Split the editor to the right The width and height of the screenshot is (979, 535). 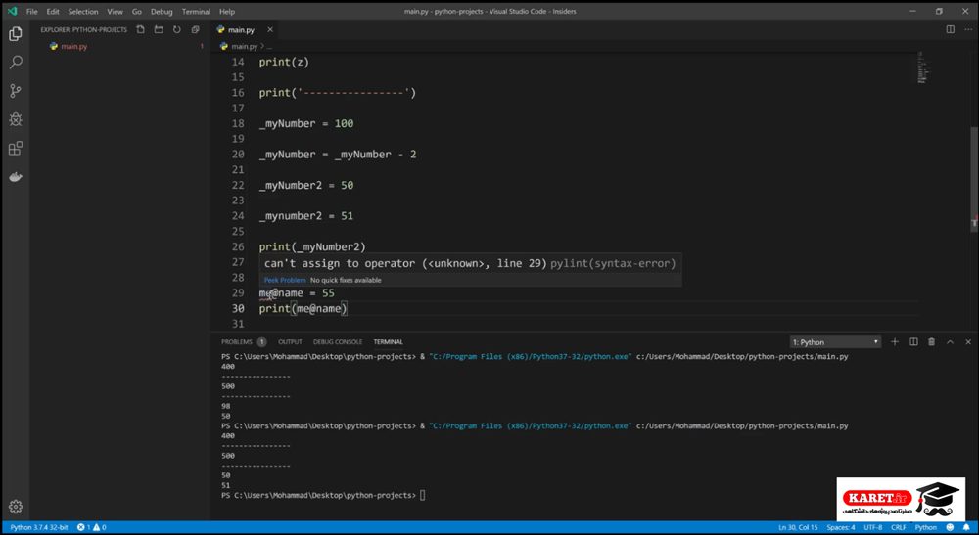point(951,29)
